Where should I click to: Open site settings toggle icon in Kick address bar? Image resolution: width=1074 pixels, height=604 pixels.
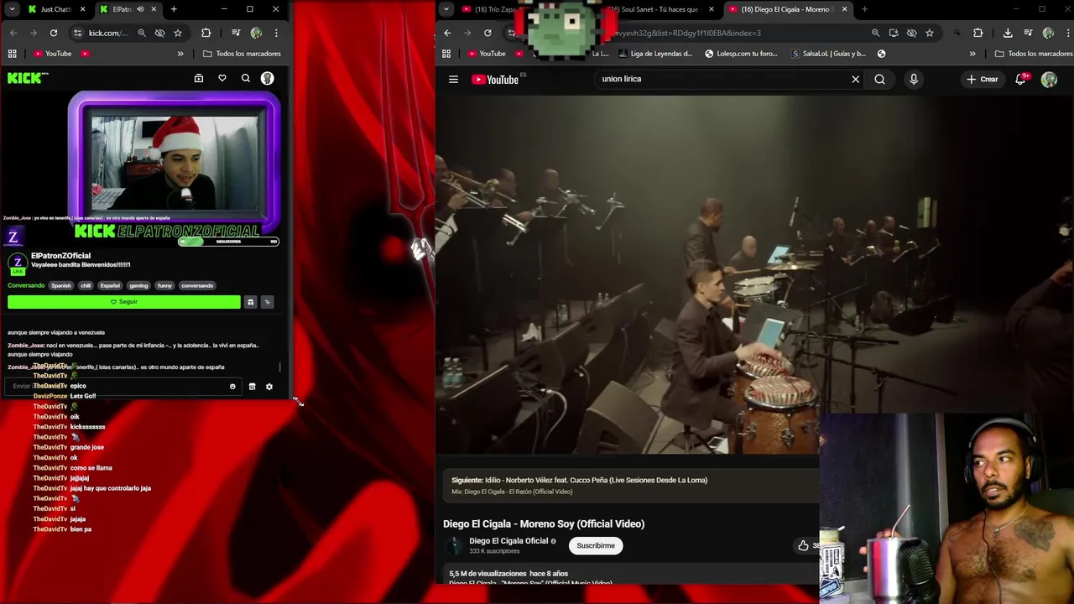click(x=77, y=33)
